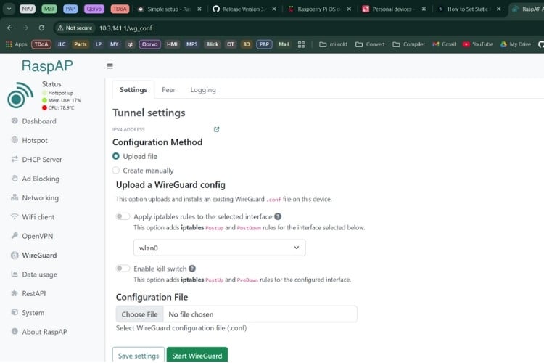The image size is (544, 363).
Task: Show help for iptables rules option
Action: click(278, 216)
